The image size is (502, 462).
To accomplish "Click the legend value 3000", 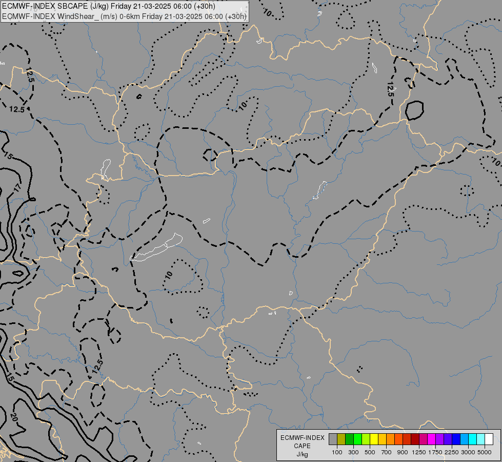I will (468, 452).
